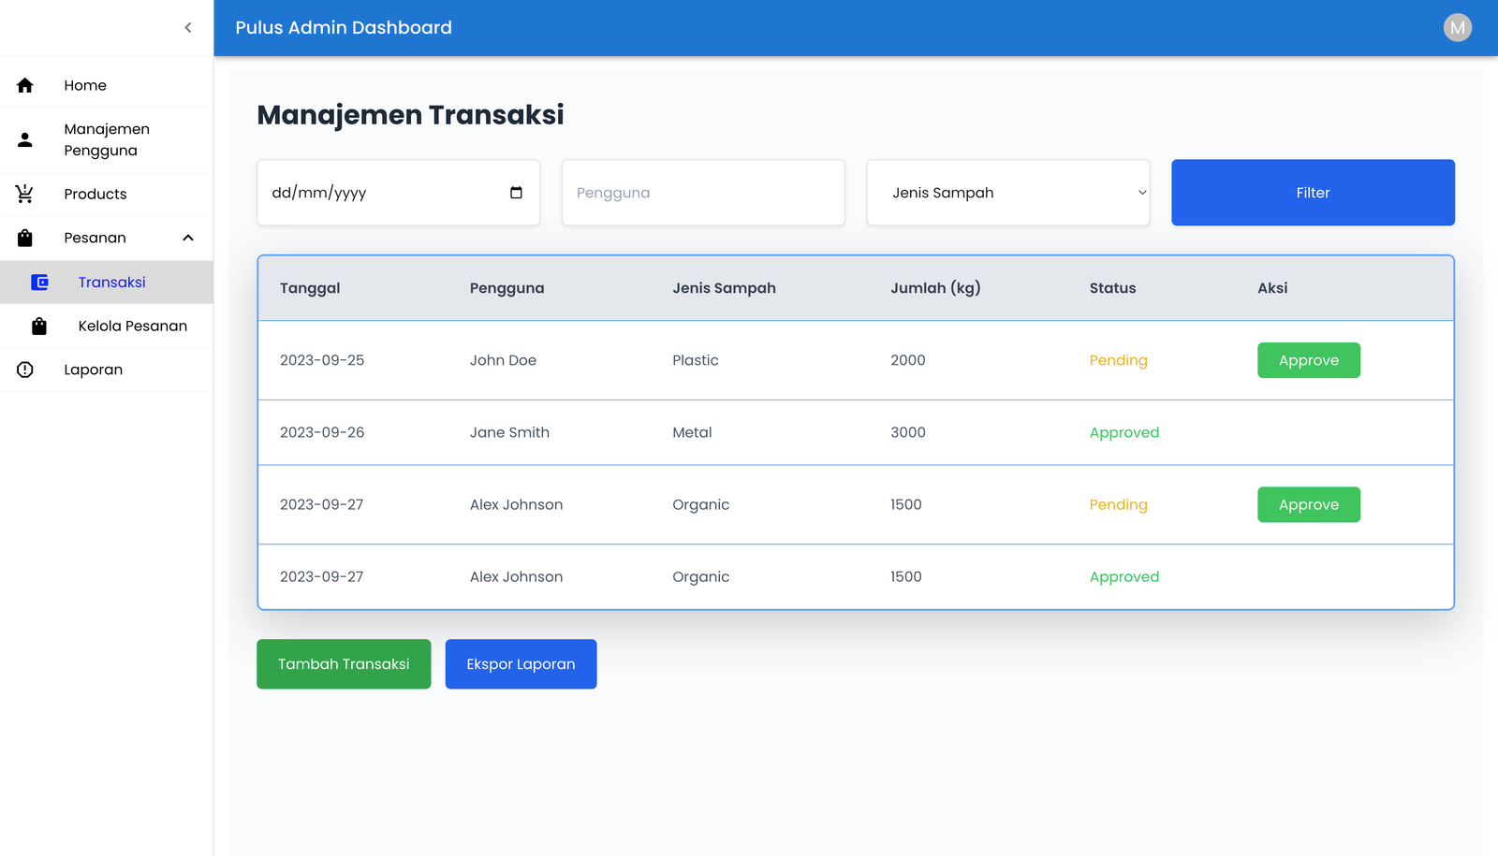Open the user avatar M in header

[1457, 28]
